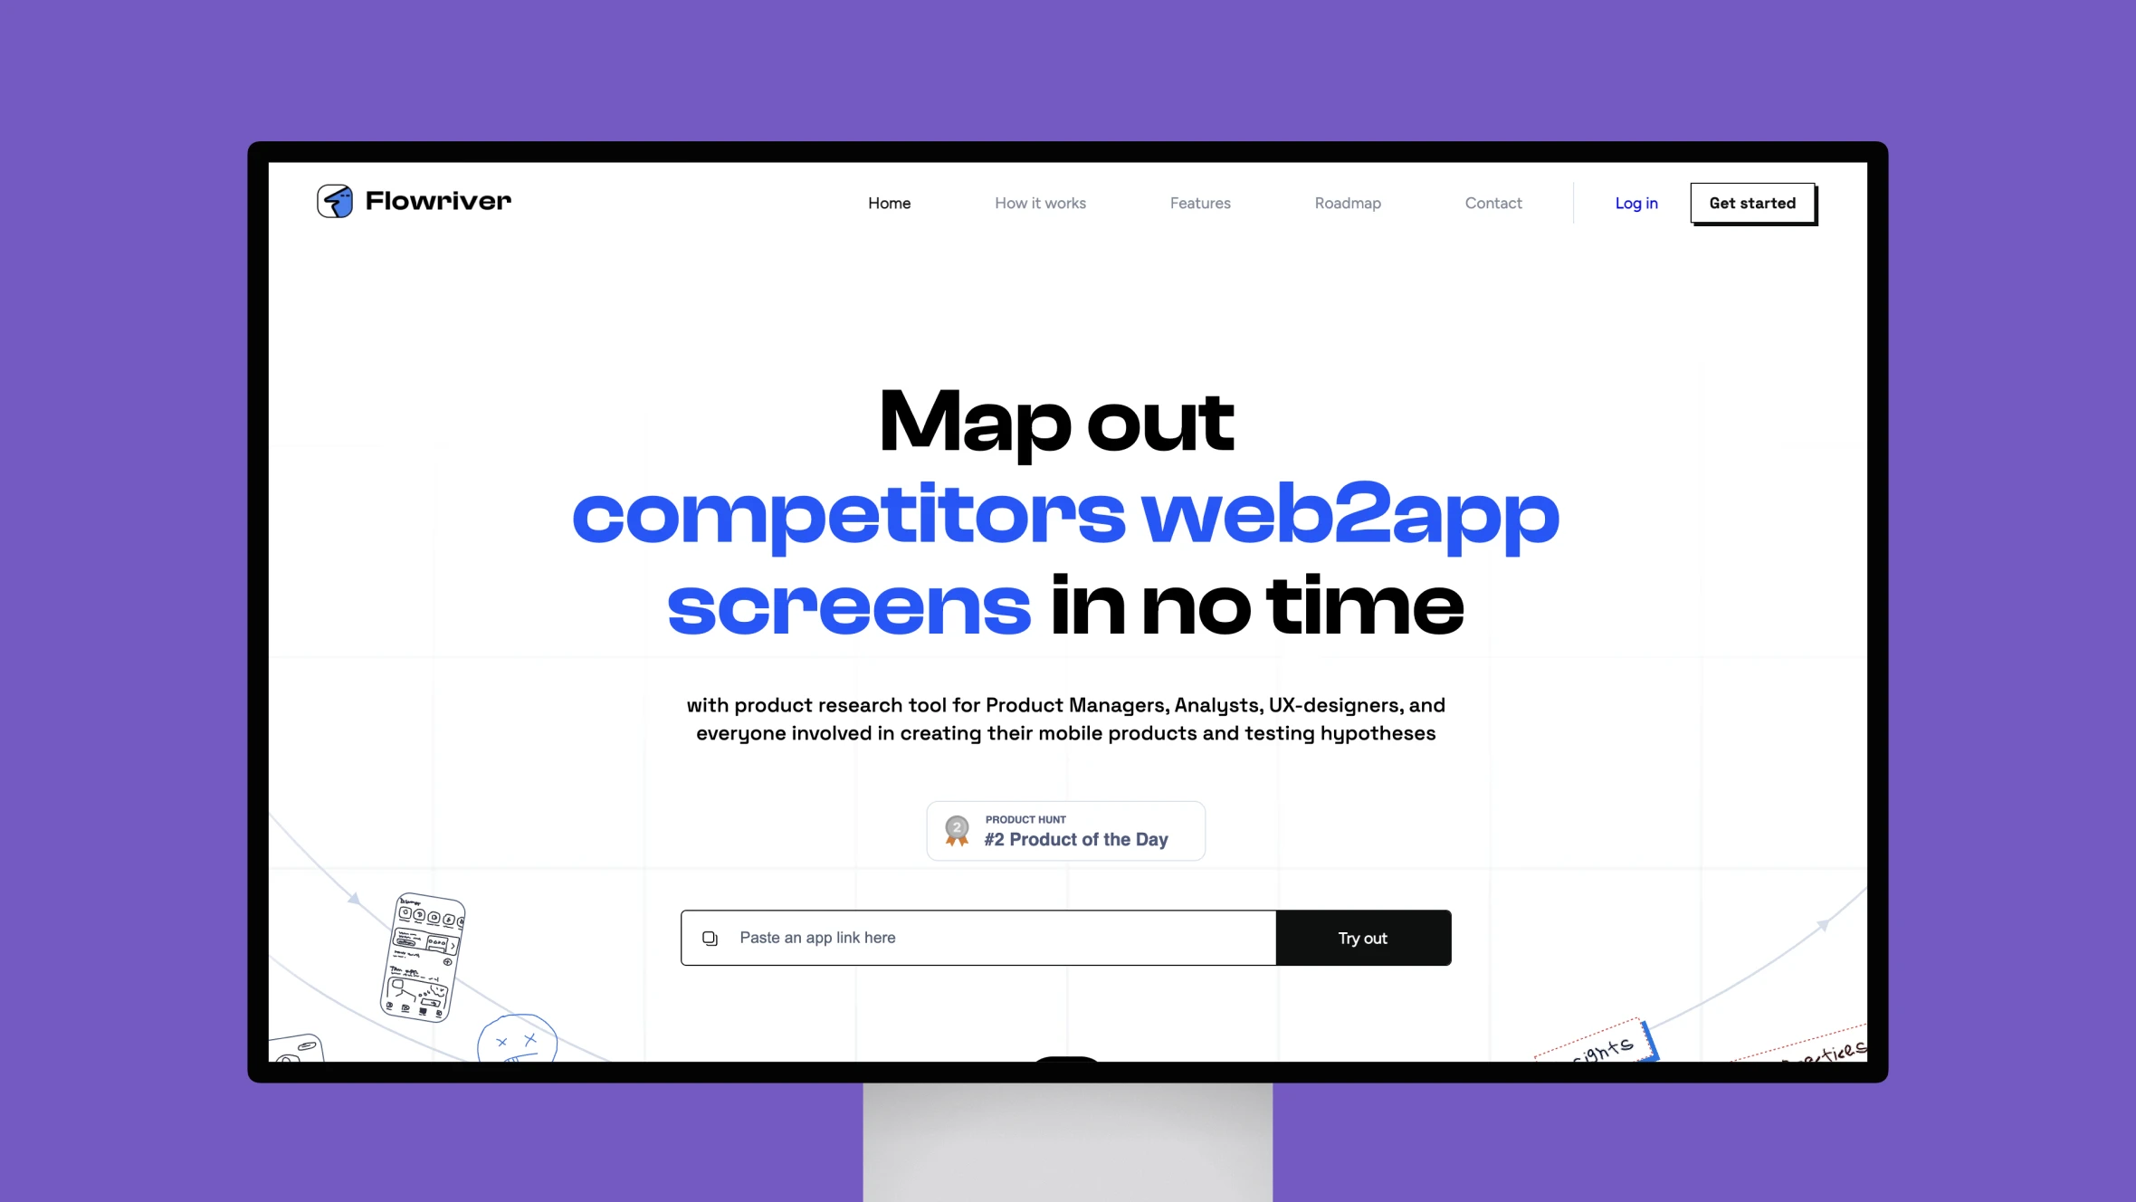Screen dimensions: 2136x1202
Task: Click the Roadmap navigation tab
Action: point(1349,203)
